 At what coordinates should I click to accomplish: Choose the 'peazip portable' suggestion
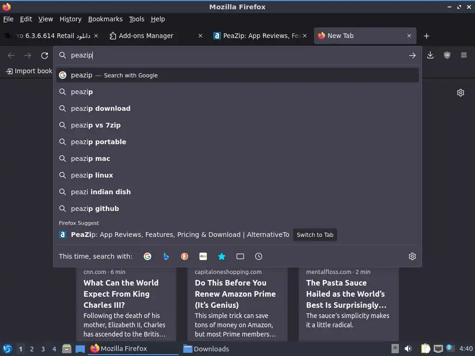click(237, 142)
